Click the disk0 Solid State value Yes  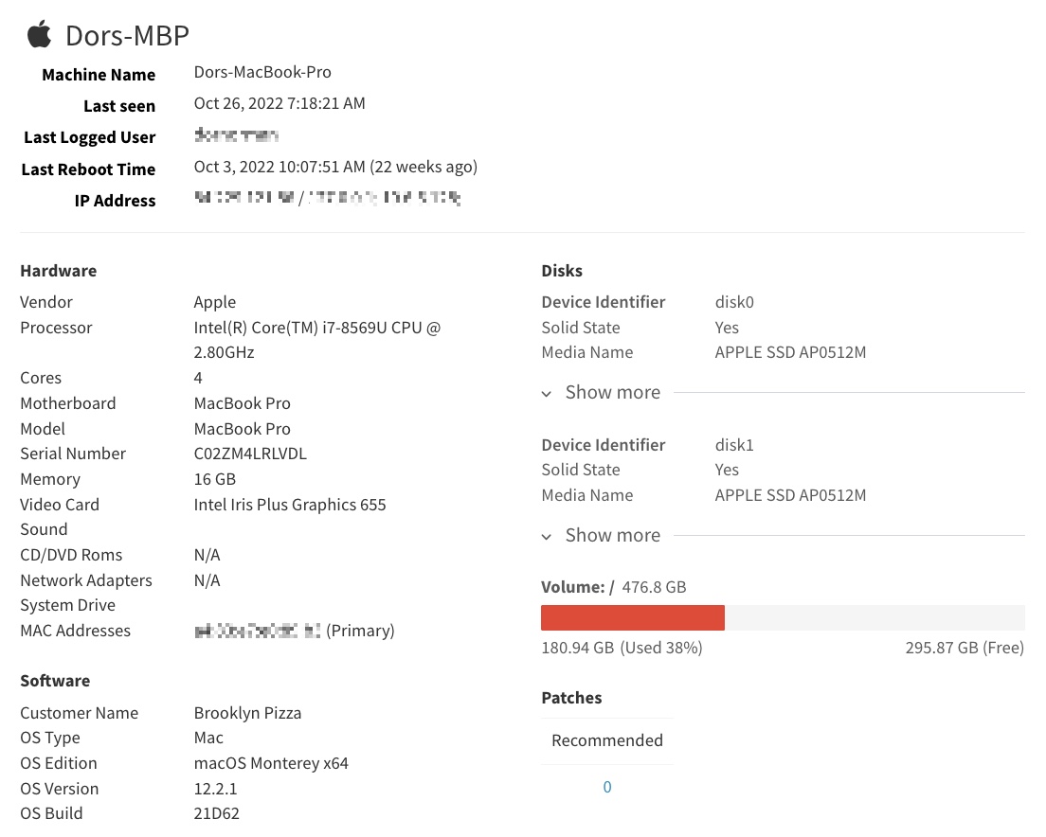(727, 328)
